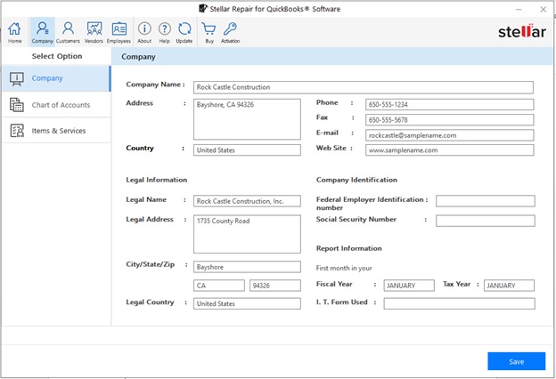Viewport: 556px width, 379px height.
Task: Click the Country field United States
Action: pyautogui.click(x=247, y=149)
